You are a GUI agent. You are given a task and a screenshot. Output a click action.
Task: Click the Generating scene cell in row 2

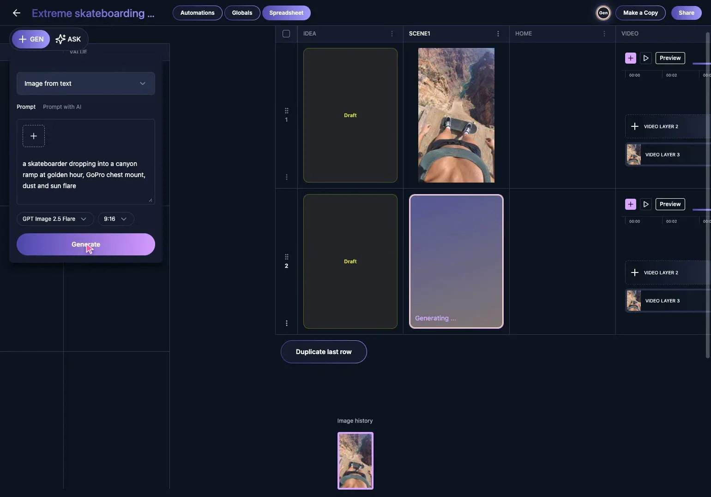click(x=456, y=261)
